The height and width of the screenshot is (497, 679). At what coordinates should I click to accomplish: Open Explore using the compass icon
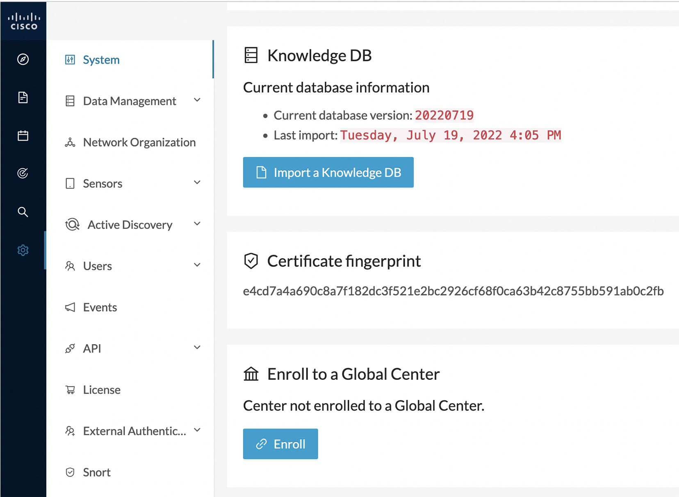coord(23,59)
